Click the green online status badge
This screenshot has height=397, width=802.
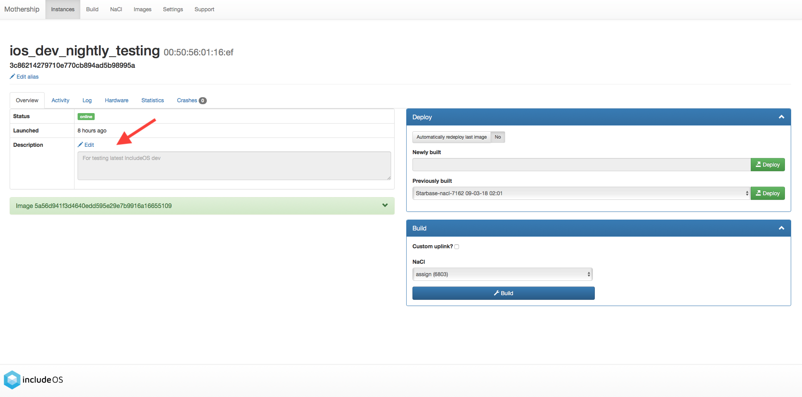(x=86, y=117)
